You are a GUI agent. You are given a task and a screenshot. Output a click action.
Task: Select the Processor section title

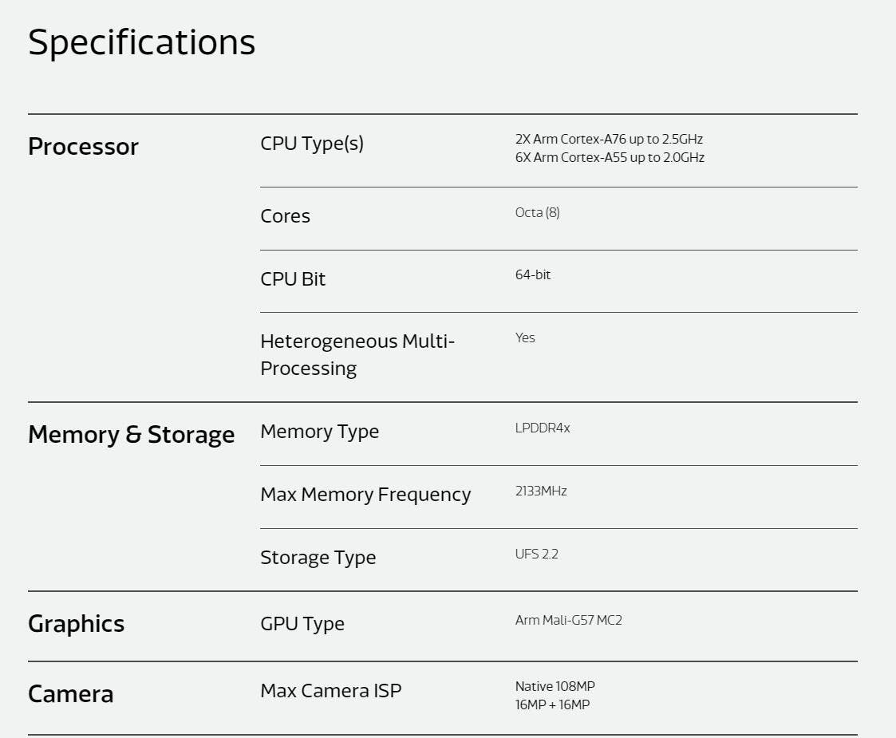(x=83, y=147)
